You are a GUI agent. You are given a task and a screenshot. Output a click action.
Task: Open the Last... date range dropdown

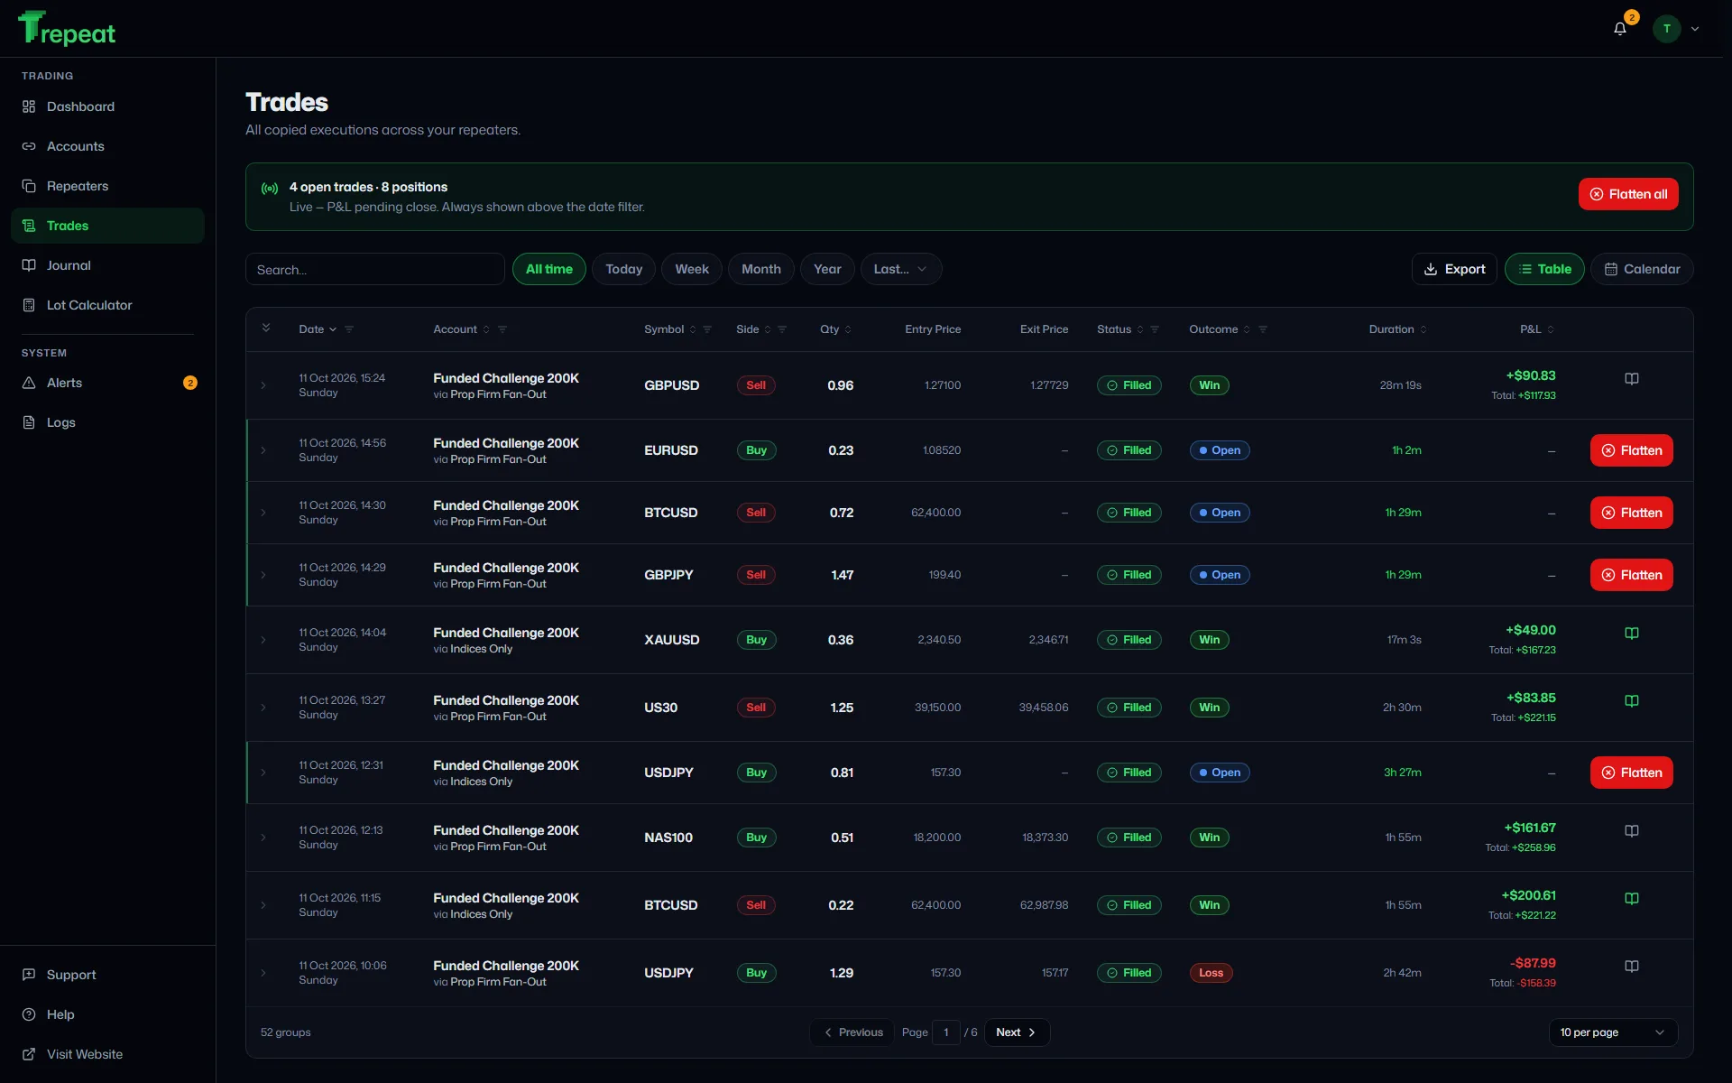point(901,269)
